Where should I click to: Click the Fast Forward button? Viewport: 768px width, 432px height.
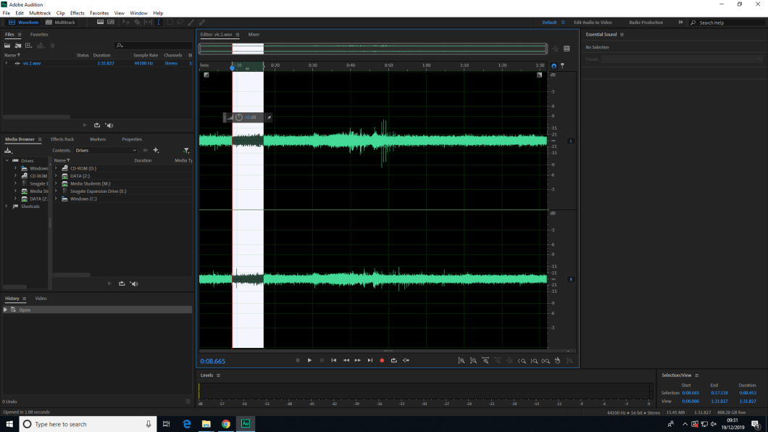pyautogui.click(x=358, y=360)
